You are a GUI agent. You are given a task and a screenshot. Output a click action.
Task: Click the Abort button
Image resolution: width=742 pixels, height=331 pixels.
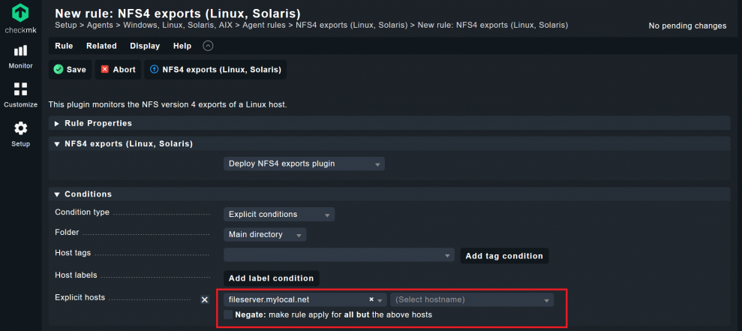[118, 70]
